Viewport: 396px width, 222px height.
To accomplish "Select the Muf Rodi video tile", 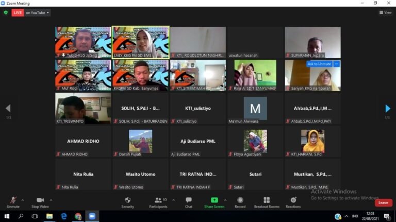I will [83, 75].
